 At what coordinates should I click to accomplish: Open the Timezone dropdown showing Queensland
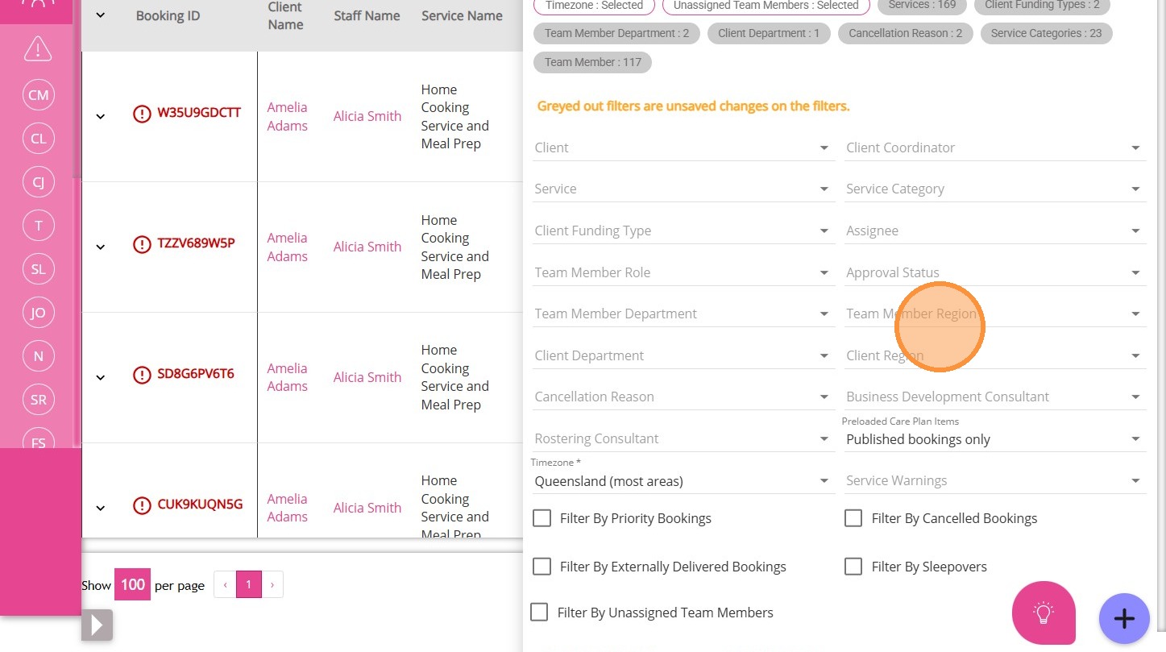(682, 481)
